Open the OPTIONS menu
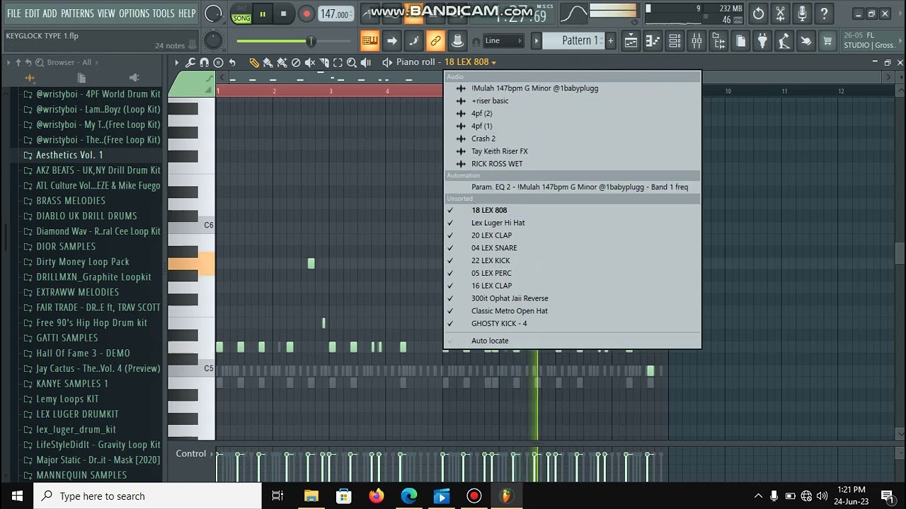 (x=134, y=13)
